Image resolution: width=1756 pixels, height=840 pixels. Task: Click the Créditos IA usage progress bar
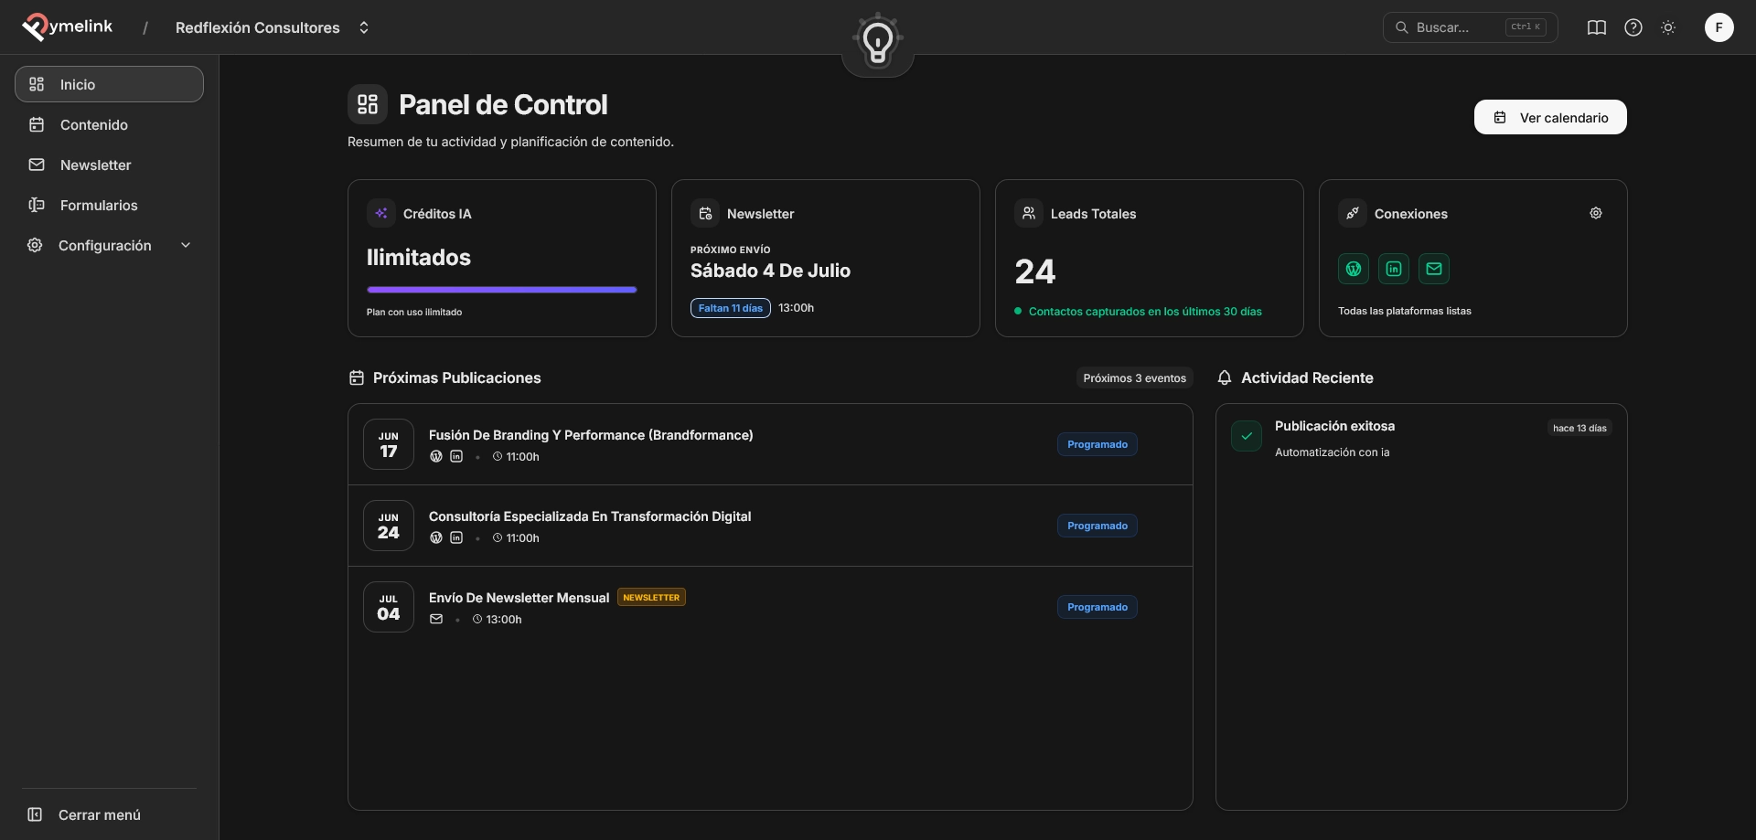502,290
